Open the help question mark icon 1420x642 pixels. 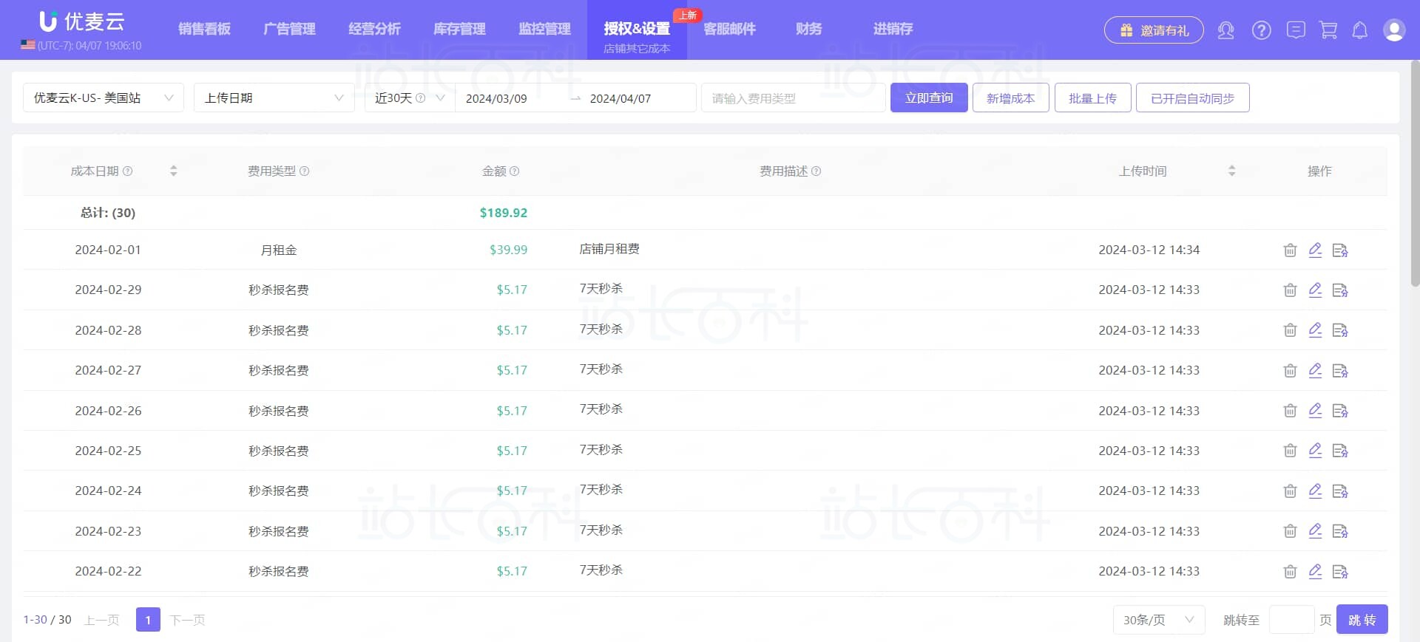[1261, 30]
